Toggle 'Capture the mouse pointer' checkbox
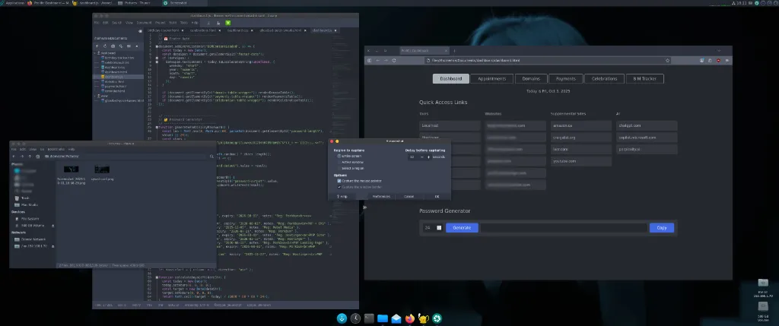 coord(339,181)
